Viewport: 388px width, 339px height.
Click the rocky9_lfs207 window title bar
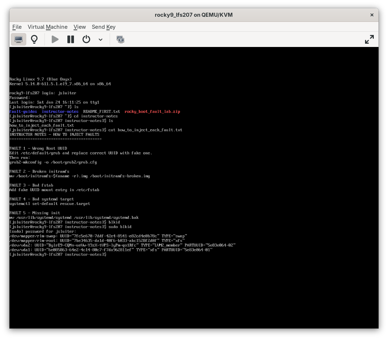[193, 15]
